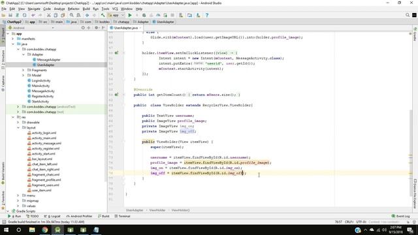Viewport: 418px width, 235px height.
Task: Click the Help question mark icon
Action: (207, 15)
